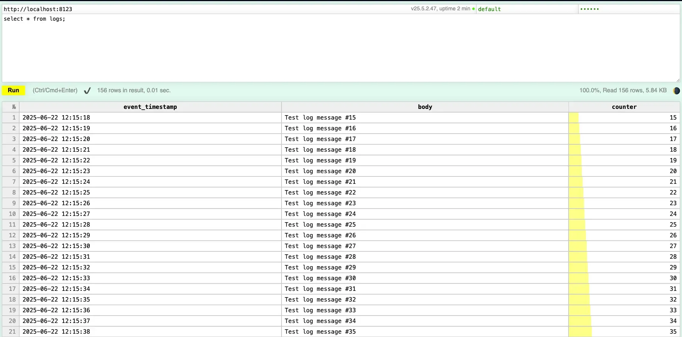The image size is (682, 337).
Task: Click row number 10 in the results
Action: (11, 214)
